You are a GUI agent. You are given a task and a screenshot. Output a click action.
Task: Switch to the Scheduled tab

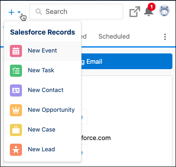click(114, 36)
